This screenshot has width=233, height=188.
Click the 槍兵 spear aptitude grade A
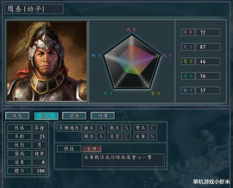[101, 128]
